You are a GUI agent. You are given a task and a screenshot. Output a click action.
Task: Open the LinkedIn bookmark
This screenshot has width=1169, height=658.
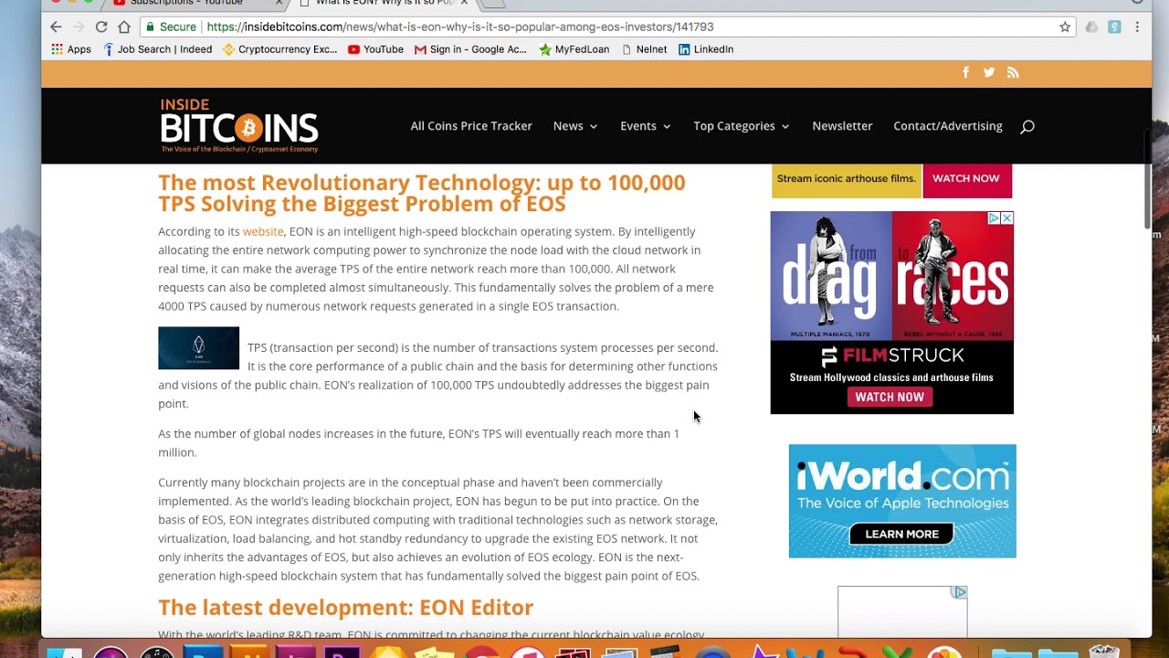(x=706, y=49)
